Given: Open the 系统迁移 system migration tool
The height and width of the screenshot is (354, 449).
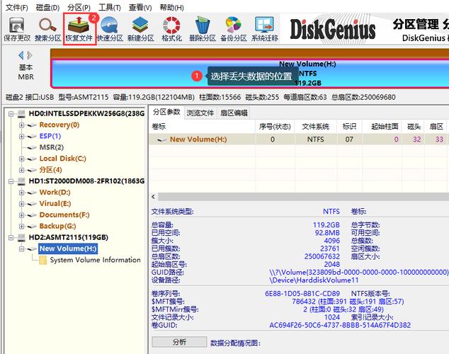Looking at the screenshot, I should pyautogui.click(x=265, y=29).
